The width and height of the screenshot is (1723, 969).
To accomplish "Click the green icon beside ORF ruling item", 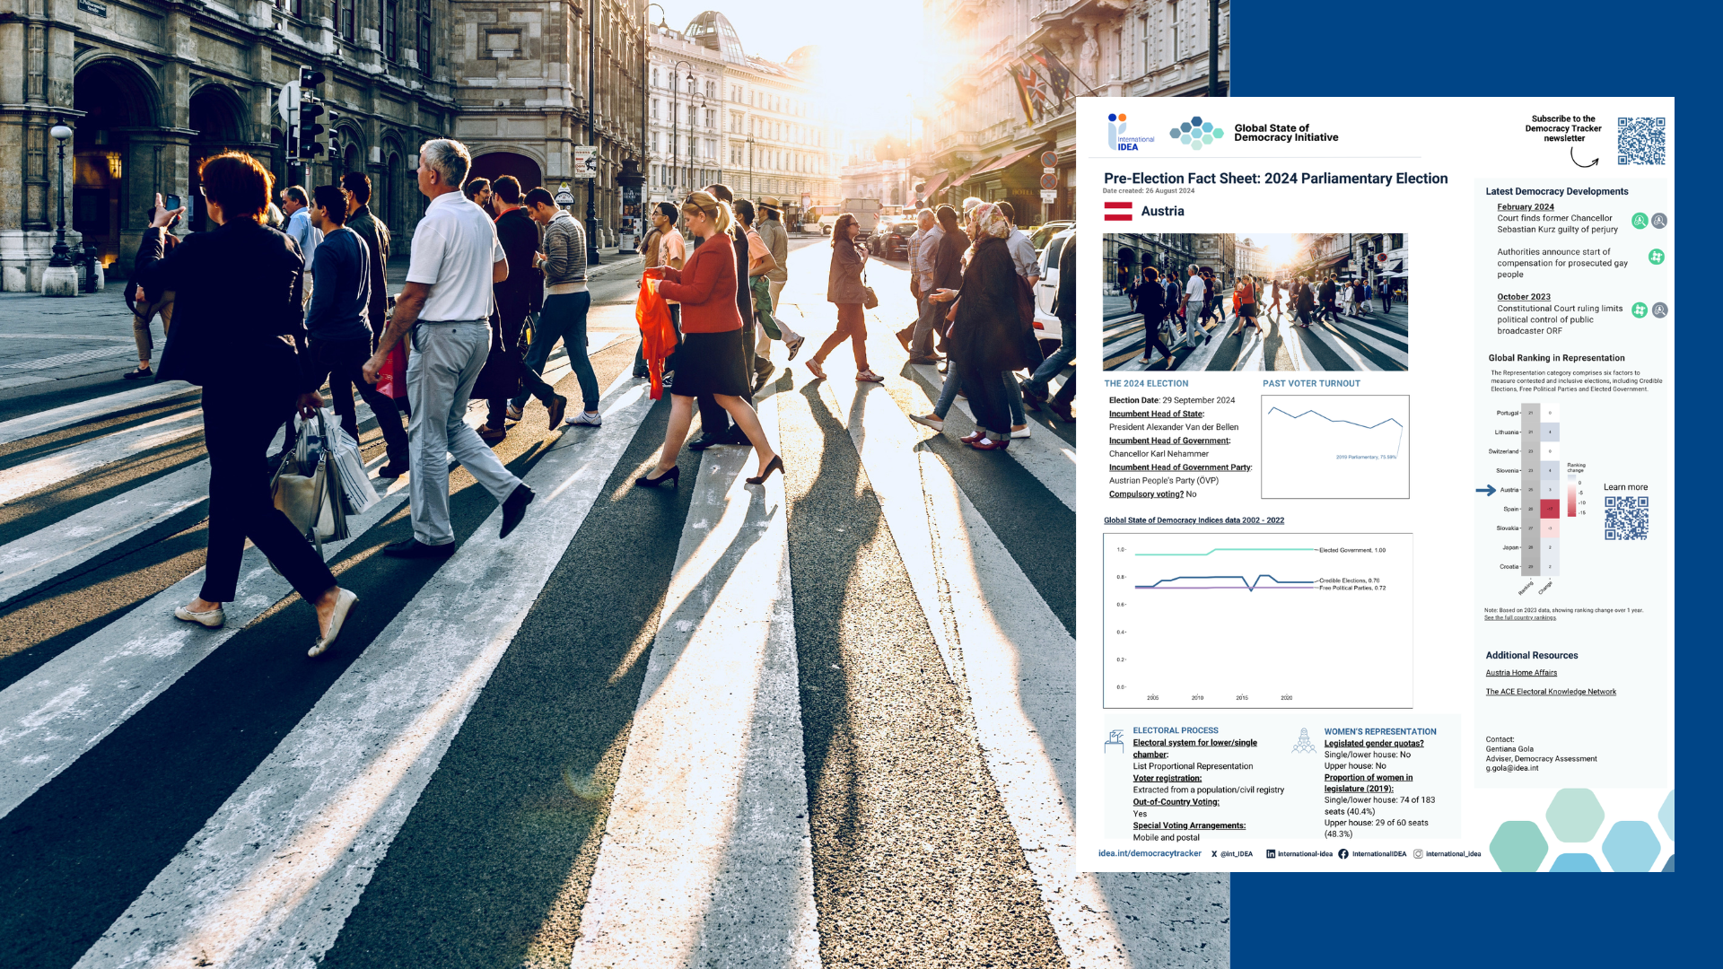I will pos(1640,310).
